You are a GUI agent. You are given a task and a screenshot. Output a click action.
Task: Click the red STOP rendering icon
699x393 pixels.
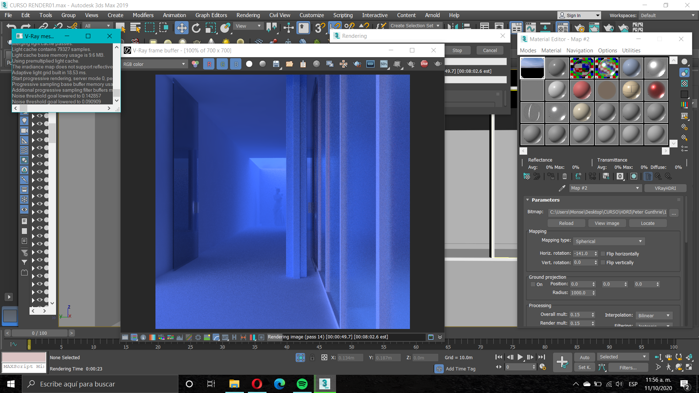[424, 64]
